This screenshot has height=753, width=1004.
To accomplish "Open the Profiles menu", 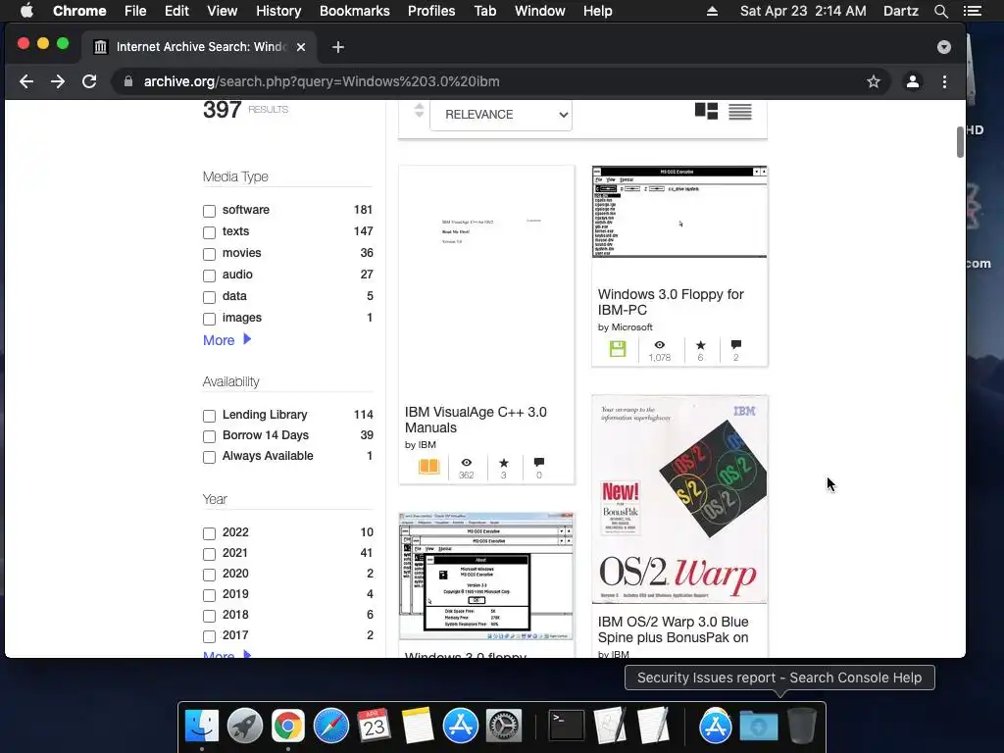I will pyautogui.click(x=431, y=11).
